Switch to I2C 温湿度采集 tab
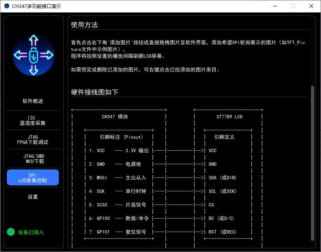This screenshot has width=321, height=252. click(x=33, y=120)
